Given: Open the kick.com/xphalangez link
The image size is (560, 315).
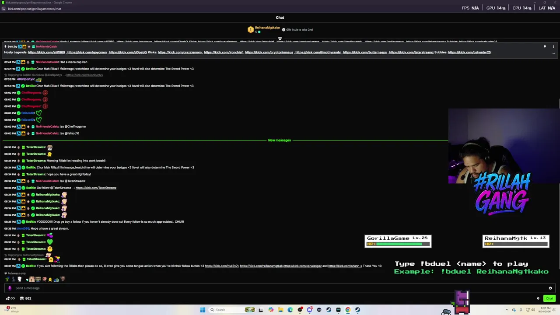Looking at the screenshot, I should (x=302, y=266).
